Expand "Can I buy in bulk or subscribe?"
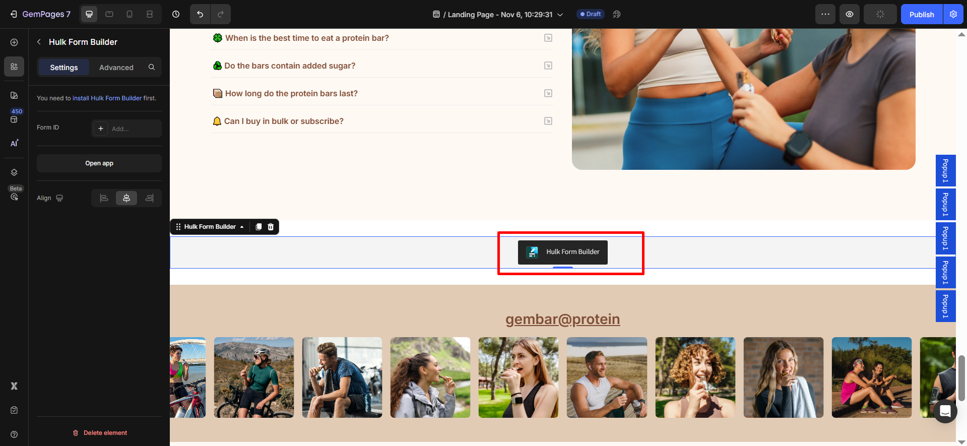The height and width of the screenshot is (446, 967). pyautogui.click(x=284, y=121)
